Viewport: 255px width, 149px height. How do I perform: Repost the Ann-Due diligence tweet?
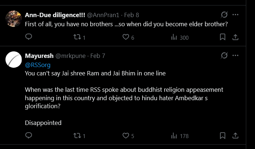77,37
